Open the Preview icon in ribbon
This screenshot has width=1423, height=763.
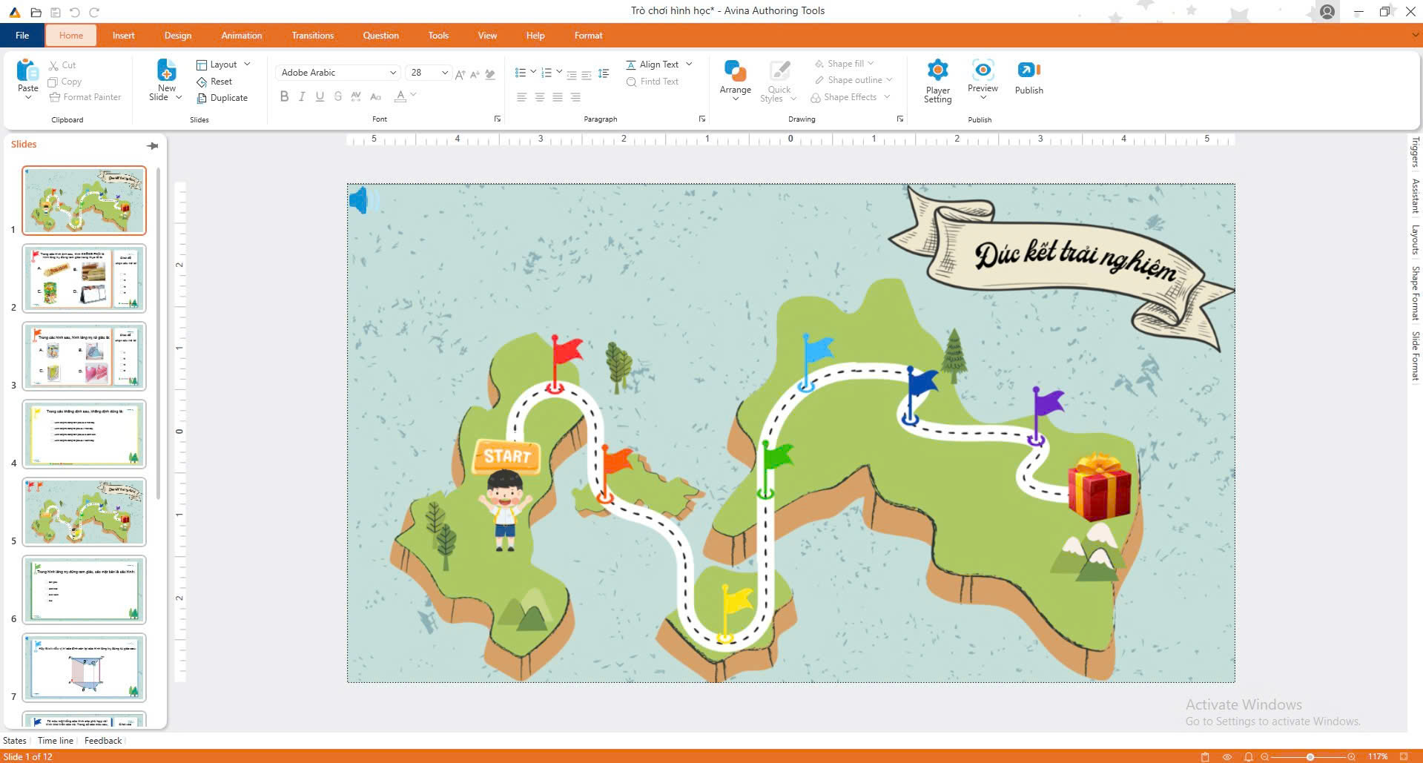[983, 70]
